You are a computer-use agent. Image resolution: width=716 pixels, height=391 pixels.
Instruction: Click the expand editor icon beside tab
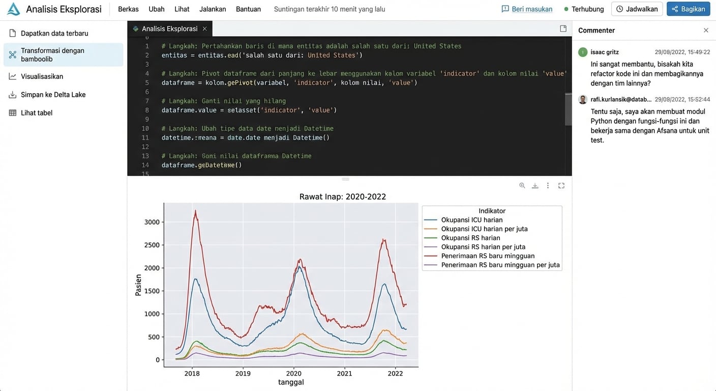(x=563, y=29)
